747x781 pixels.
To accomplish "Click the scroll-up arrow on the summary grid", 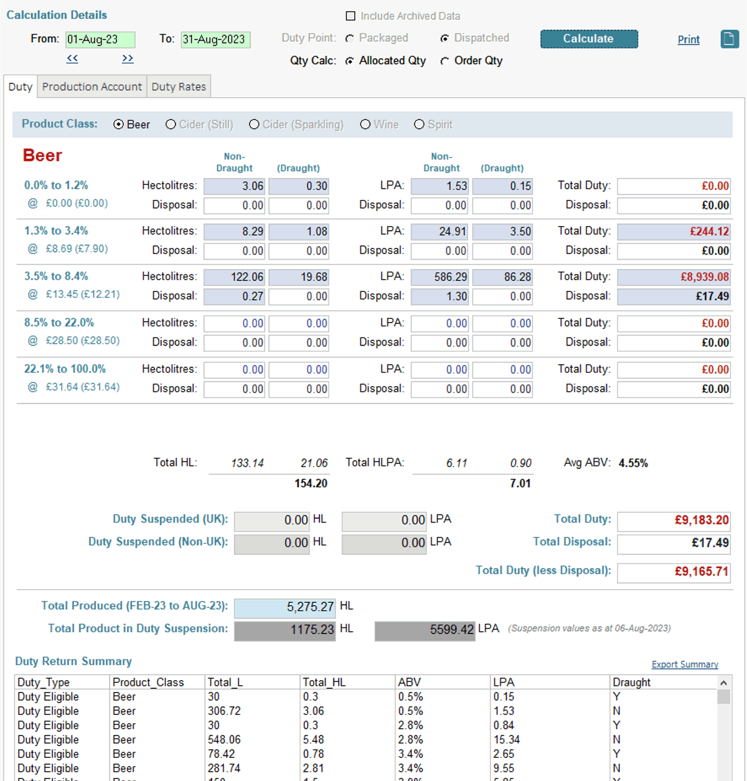I will (x=723, y=682).
